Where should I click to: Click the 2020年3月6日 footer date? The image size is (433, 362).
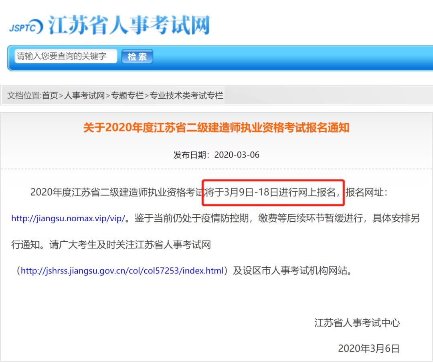tap(369, 349)
